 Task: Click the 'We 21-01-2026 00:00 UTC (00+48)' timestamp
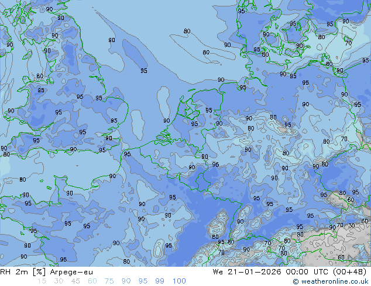pos(290,272)
